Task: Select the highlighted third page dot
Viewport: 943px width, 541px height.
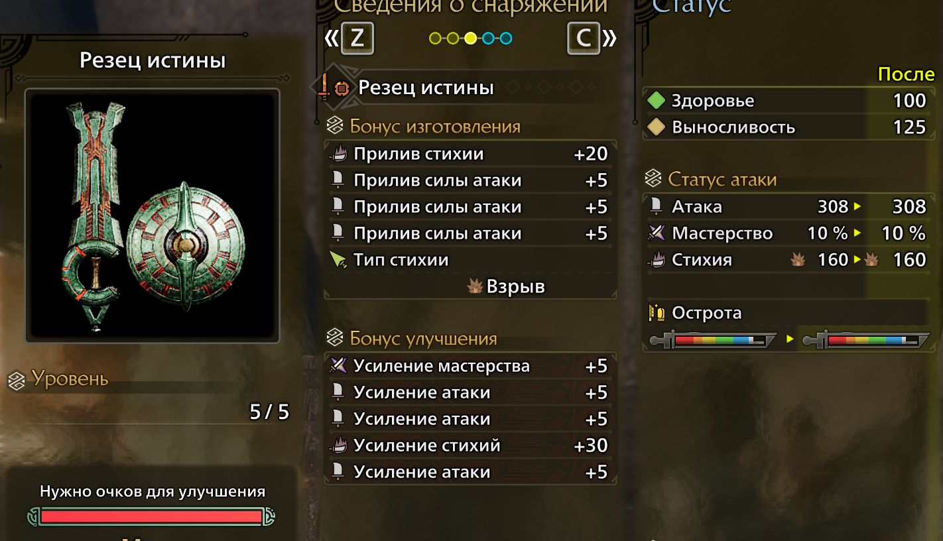Action: pos(470,38)
